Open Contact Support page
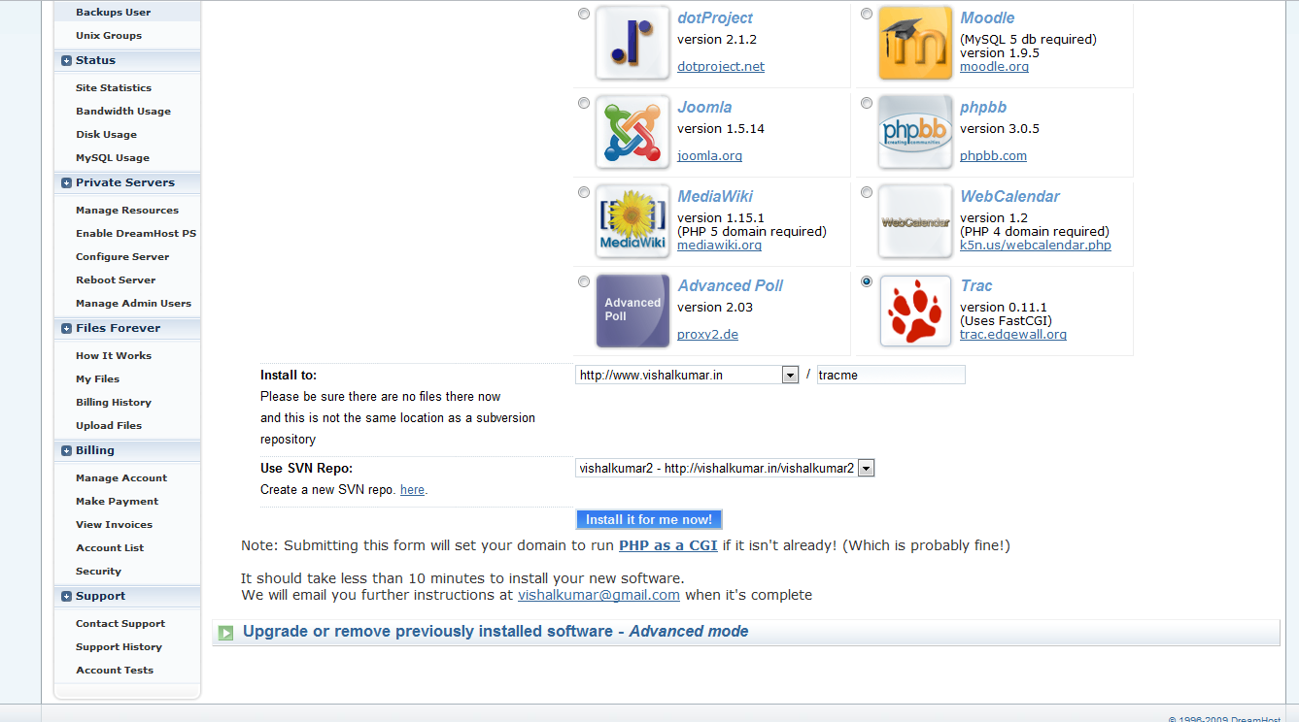1299x722 pixels. (120, 624)
